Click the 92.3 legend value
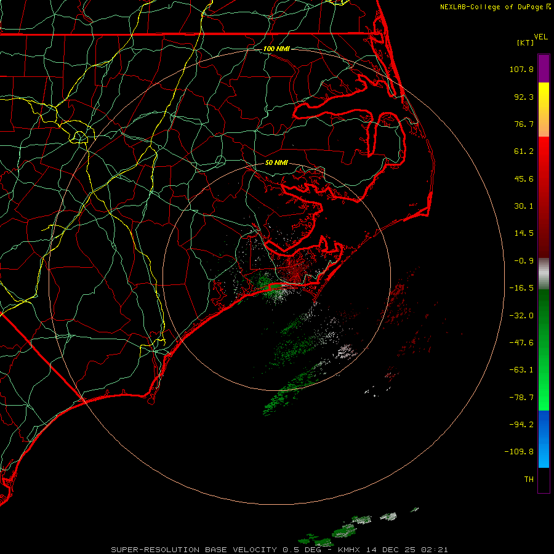Screen dimensions: 554x554 pyautogui.click(x=524, y=97)
